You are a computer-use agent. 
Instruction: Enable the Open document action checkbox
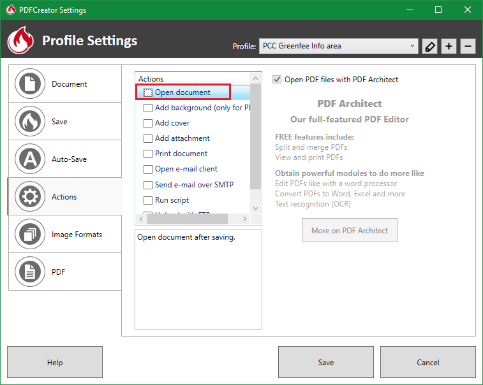click(x=148, y=92)
